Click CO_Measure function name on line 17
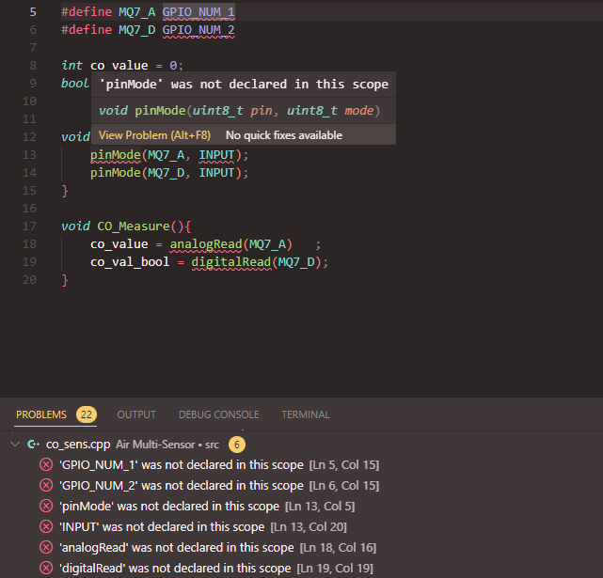 click(134, 226)
